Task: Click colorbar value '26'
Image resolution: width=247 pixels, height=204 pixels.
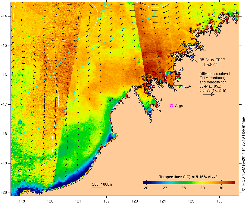Action: [146, 188]
